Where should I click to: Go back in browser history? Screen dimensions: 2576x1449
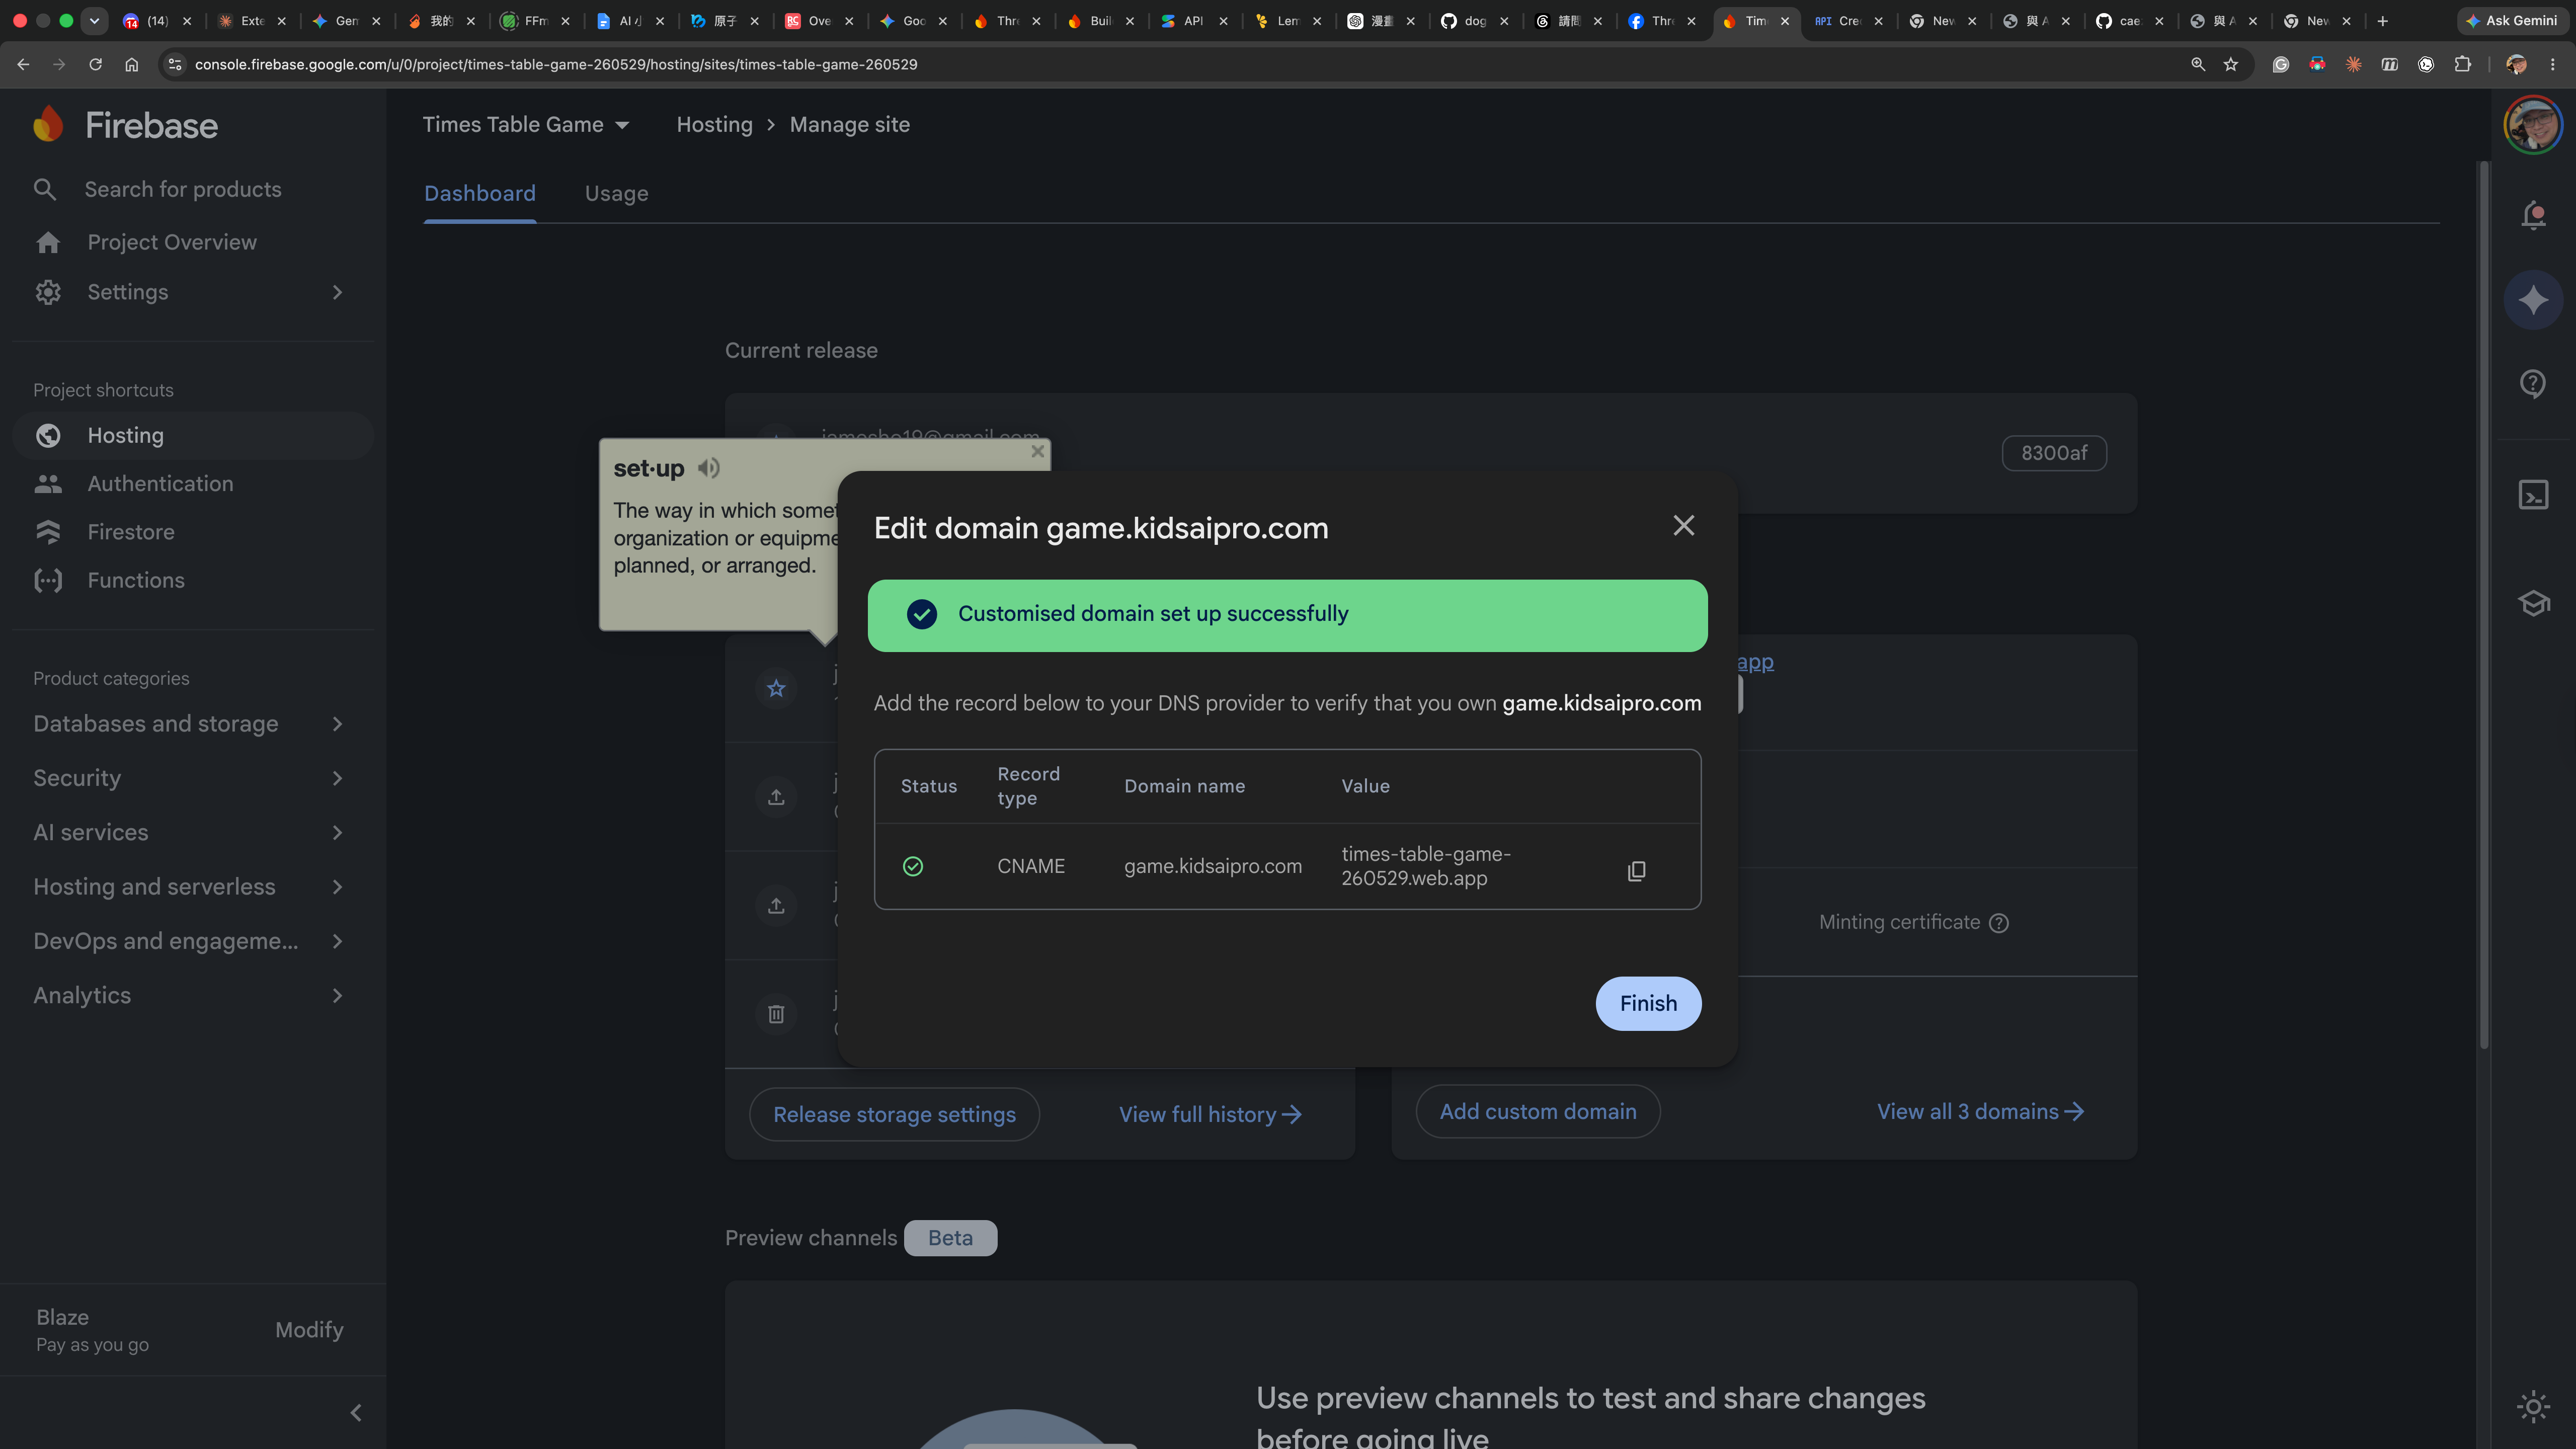coord(23,64)
